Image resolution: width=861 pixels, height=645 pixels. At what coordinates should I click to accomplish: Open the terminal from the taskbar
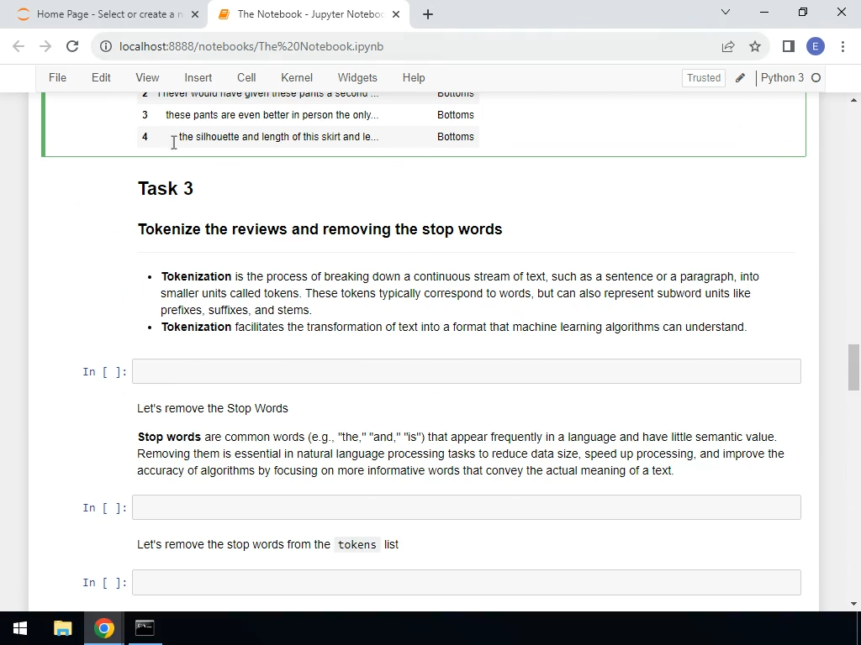[x=144, y=627]
